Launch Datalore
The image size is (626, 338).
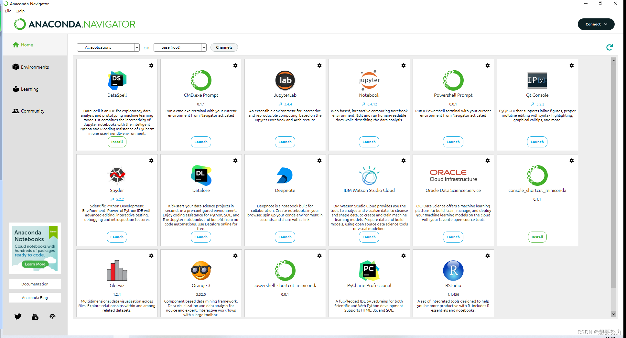(x=201, y=237)
